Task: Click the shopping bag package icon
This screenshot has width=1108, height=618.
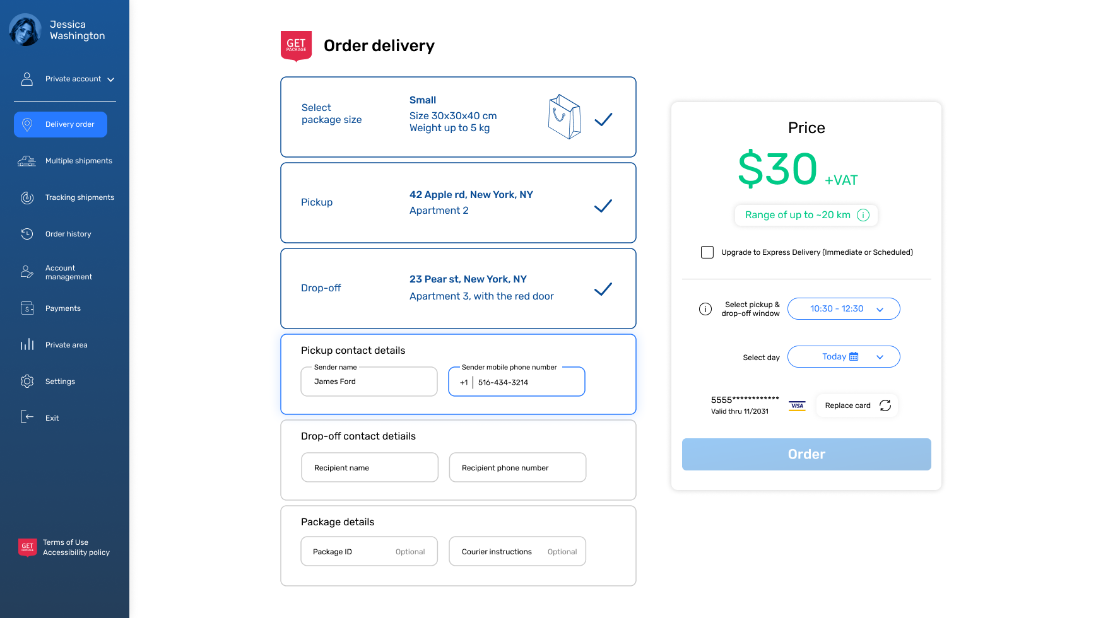Action: [564, 117]
